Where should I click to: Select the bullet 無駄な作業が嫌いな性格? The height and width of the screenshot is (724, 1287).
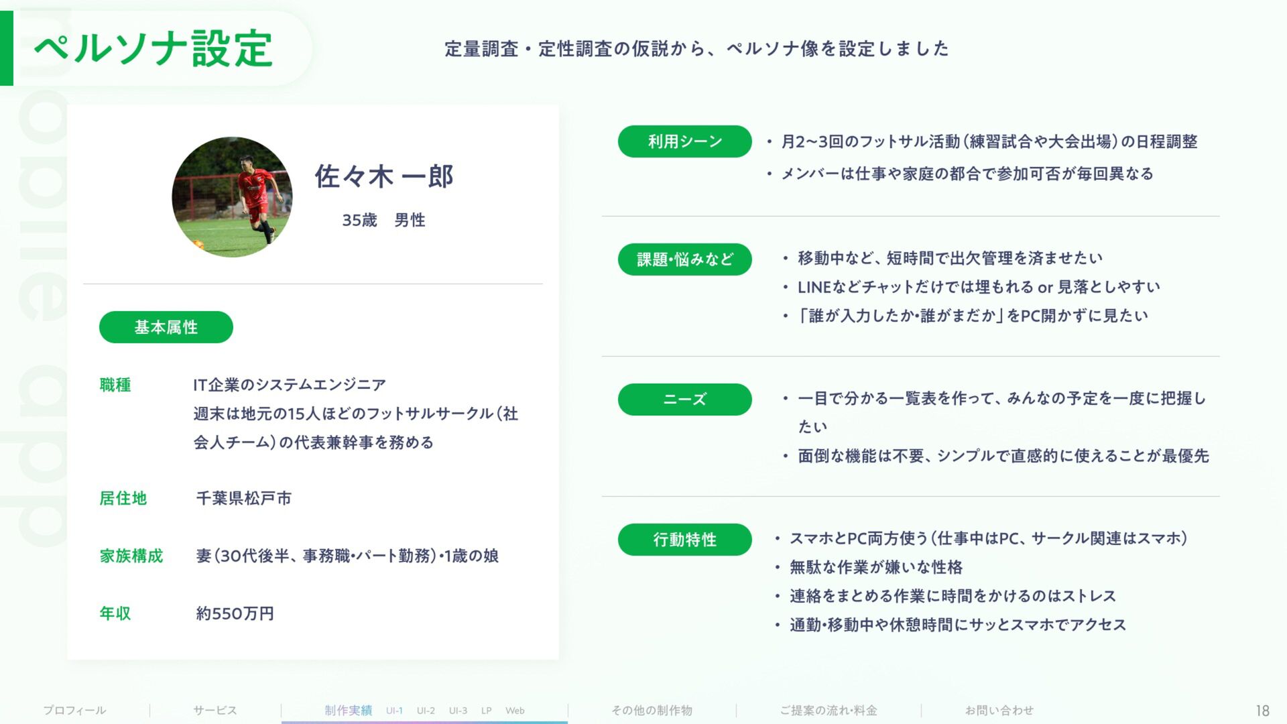(876, 567)
